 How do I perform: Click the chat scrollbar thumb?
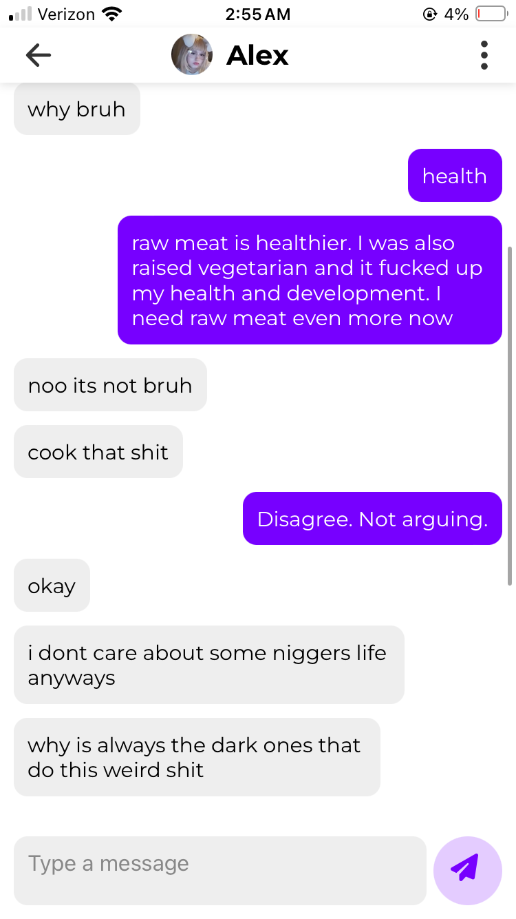(x=510, y=415)
